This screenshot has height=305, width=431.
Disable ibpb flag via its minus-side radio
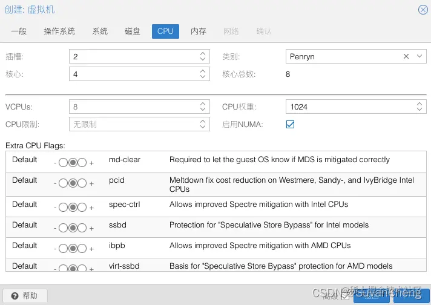pyautogui.click(x=63, y=248)
